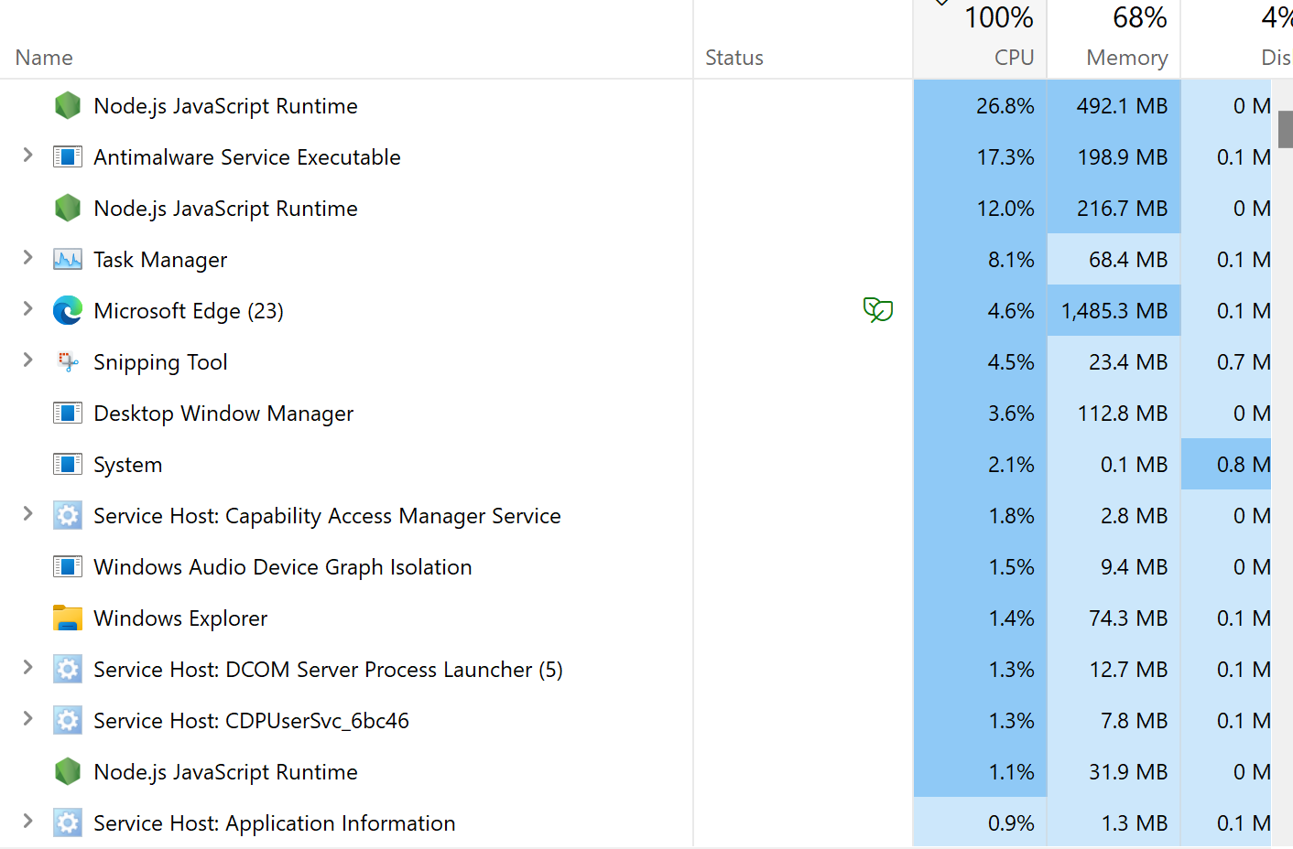Select the Task Manager graph icon

click(x=68, y=259)
